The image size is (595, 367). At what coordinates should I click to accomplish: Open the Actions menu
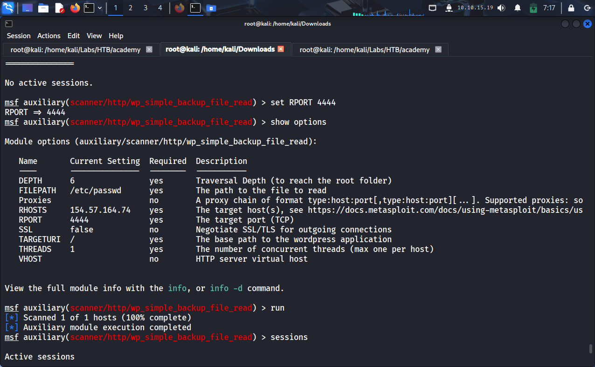pyautogui.click(x=49, y=36)
